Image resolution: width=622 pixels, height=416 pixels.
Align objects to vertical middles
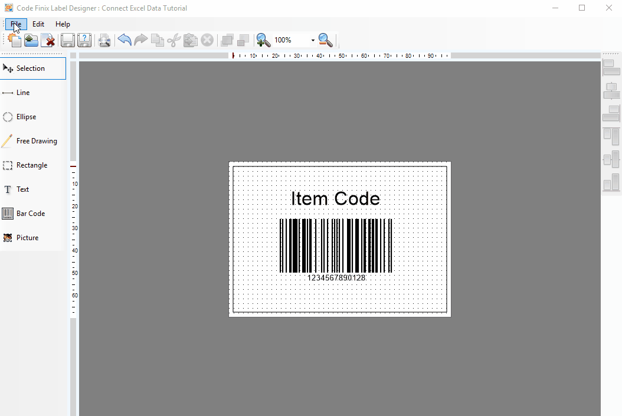tap(611, 159)
